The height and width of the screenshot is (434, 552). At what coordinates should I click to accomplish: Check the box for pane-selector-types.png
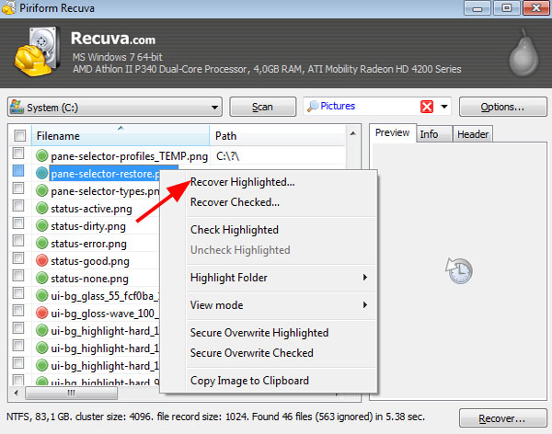coord(18,188)
